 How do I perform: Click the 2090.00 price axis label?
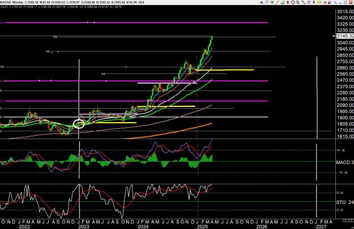coord(346,105)
